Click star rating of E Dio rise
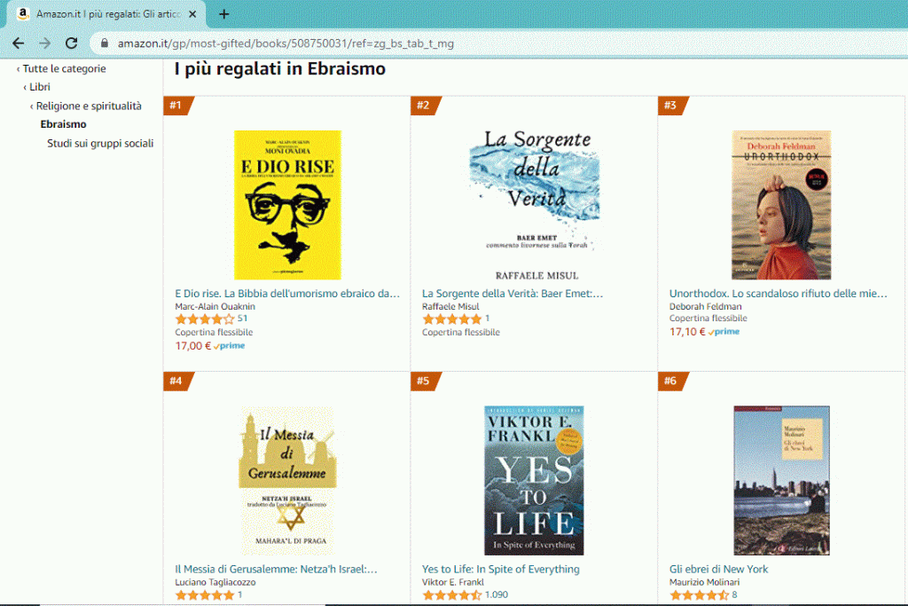Screen dimensions: 908x606 click(205, 319)
